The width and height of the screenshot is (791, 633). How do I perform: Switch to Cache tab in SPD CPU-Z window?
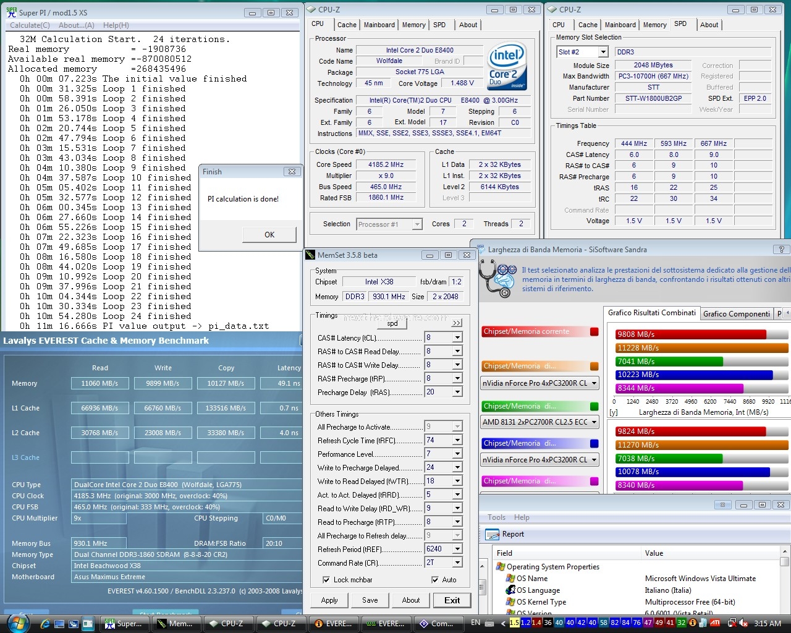588,25
